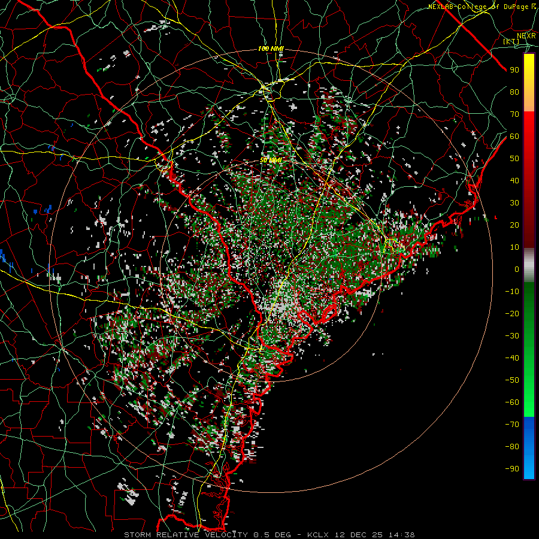Click the positive 30 scale value
The image size is (539, 539).
point(514,203)
